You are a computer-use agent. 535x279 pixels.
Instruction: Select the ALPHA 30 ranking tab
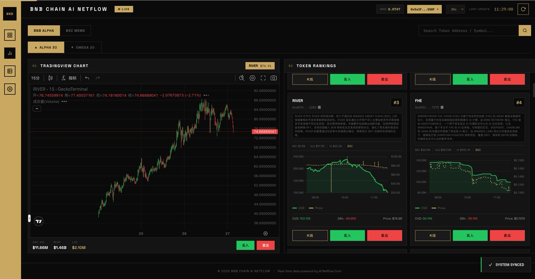(46, 47)
